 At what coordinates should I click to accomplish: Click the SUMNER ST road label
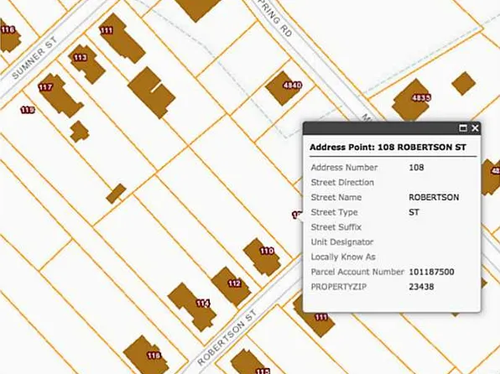(34, 58)
